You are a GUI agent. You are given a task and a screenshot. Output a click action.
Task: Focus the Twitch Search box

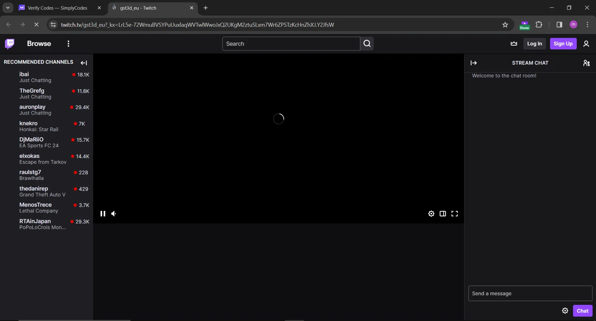291,44
